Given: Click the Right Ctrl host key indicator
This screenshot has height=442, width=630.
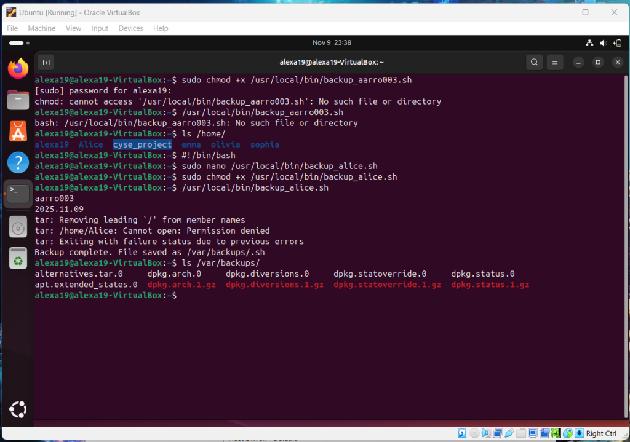Looking at the screenshot, I should [x=600, y=433].
